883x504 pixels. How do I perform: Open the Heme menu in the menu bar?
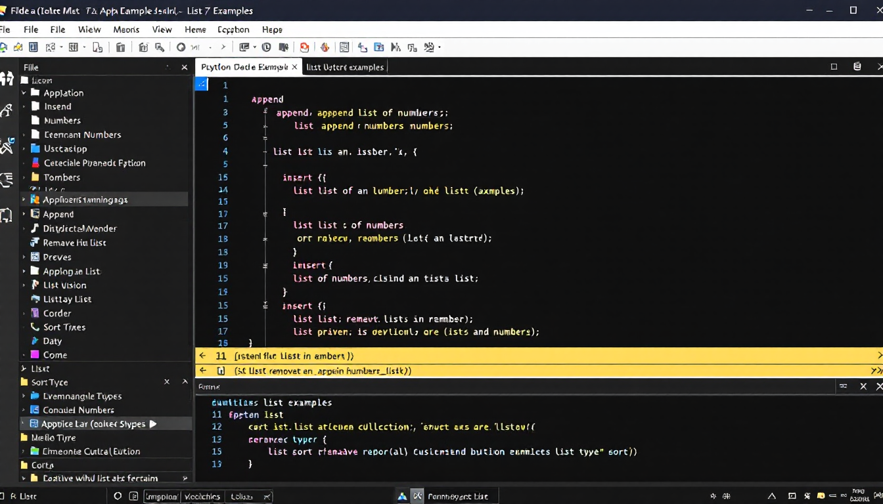click(x=195, y=30)
